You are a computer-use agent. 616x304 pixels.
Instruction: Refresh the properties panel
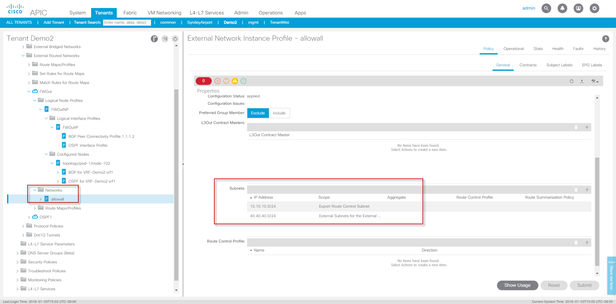pos(571,81)
